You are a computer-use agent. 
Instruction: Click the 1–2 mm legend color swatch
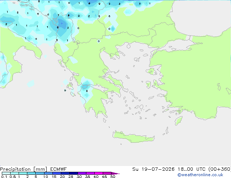click(23, 173)
